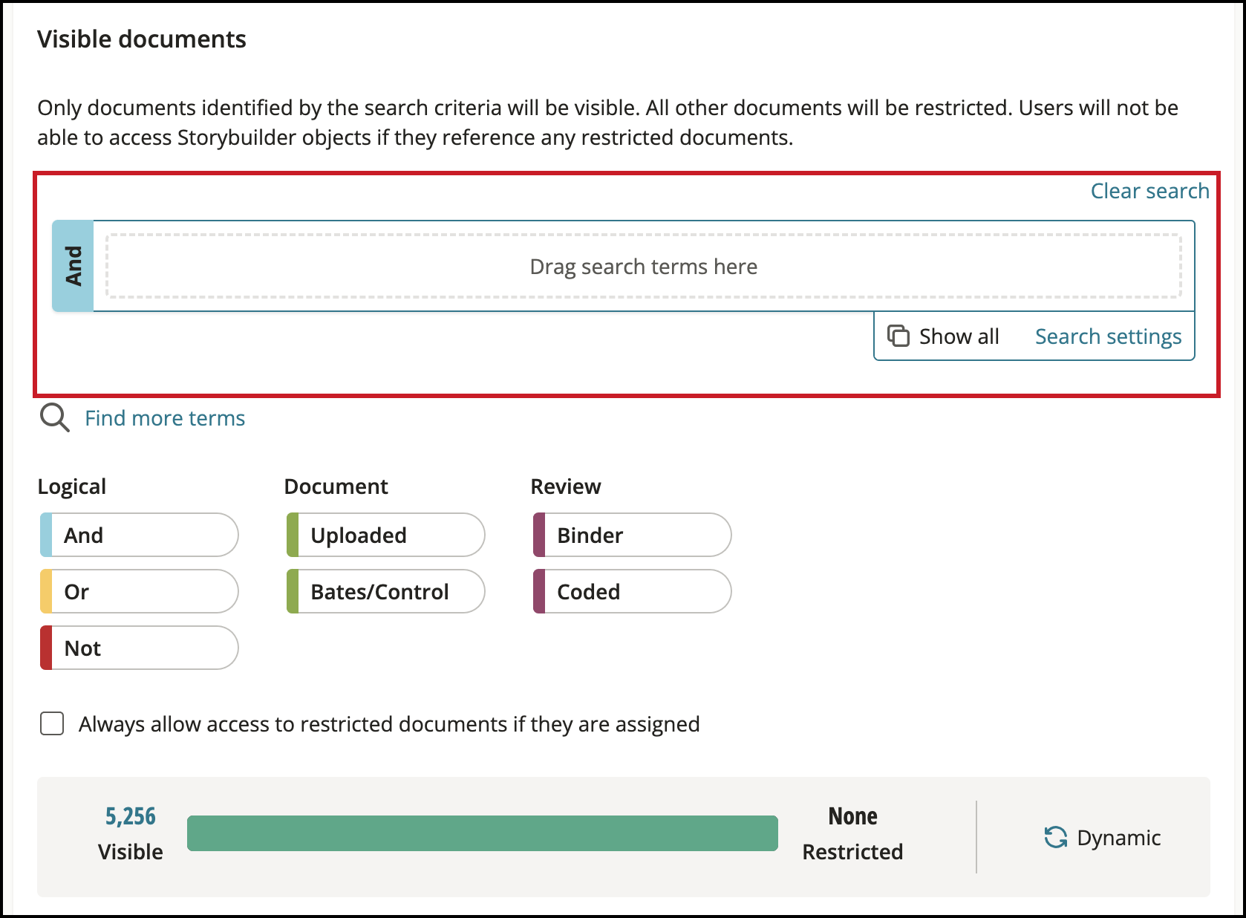The height and width of the screenshot is (918, 1246).
Task: Select the And logical term pill
Action: coord(139,535)
